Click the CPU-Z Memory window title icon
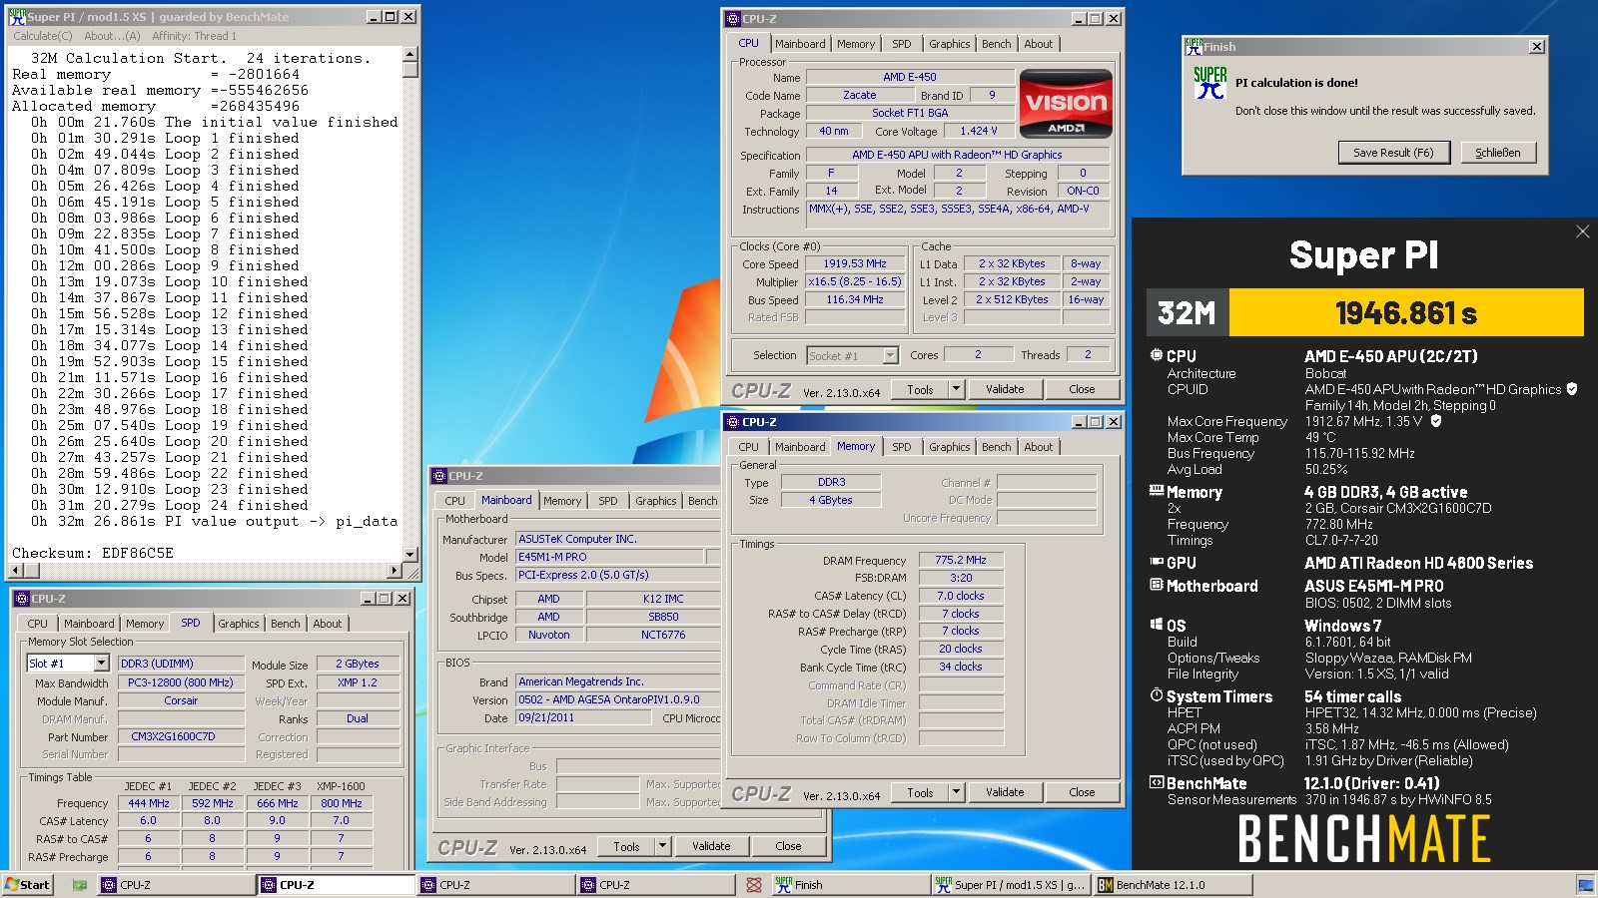 732,422
